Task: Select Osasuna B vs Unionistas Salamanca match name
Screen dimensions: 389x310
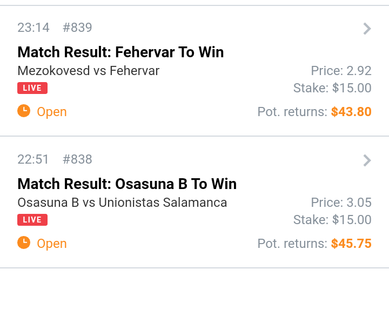Action: 122,203
